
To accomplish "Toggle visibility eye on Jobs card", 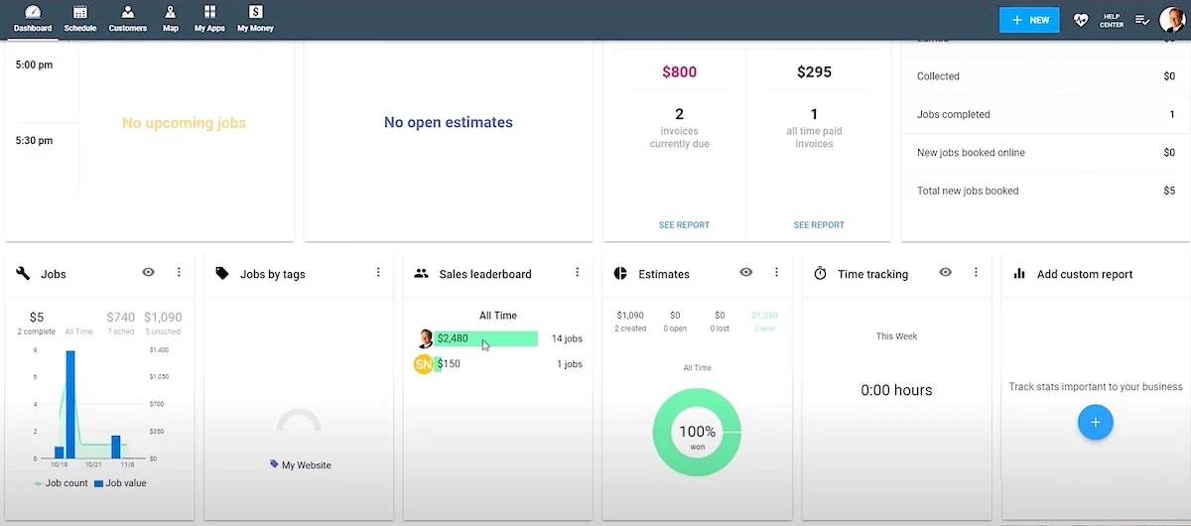I will [x=148, y=272].
